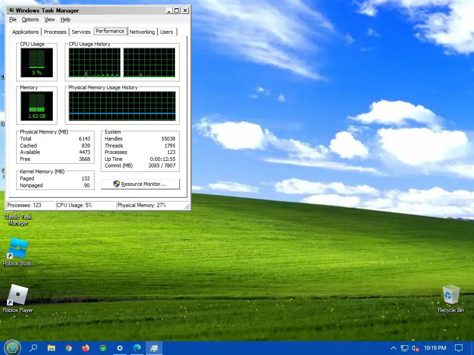Open the Help menu

click(65, 19)
